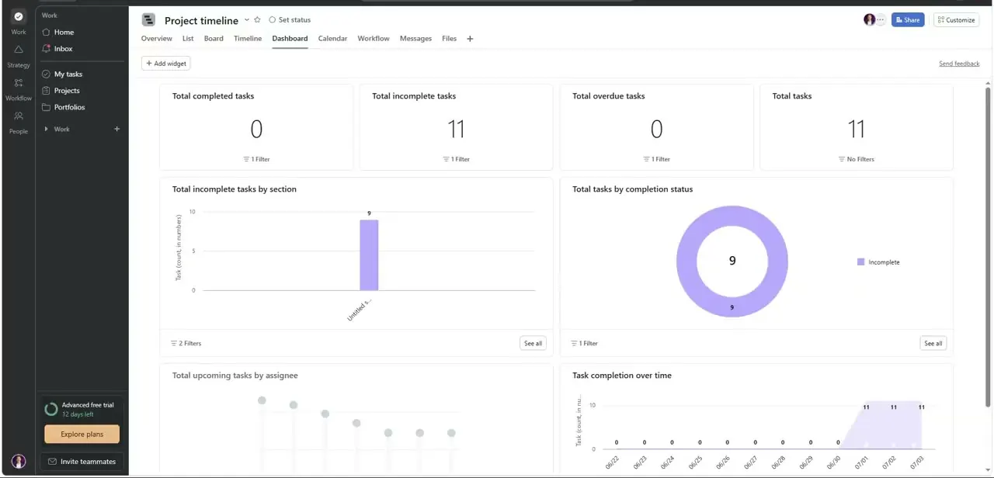Open the Customize panel
Image resolution: width=994 pixels, height=478 pixels.
point(956,20)
